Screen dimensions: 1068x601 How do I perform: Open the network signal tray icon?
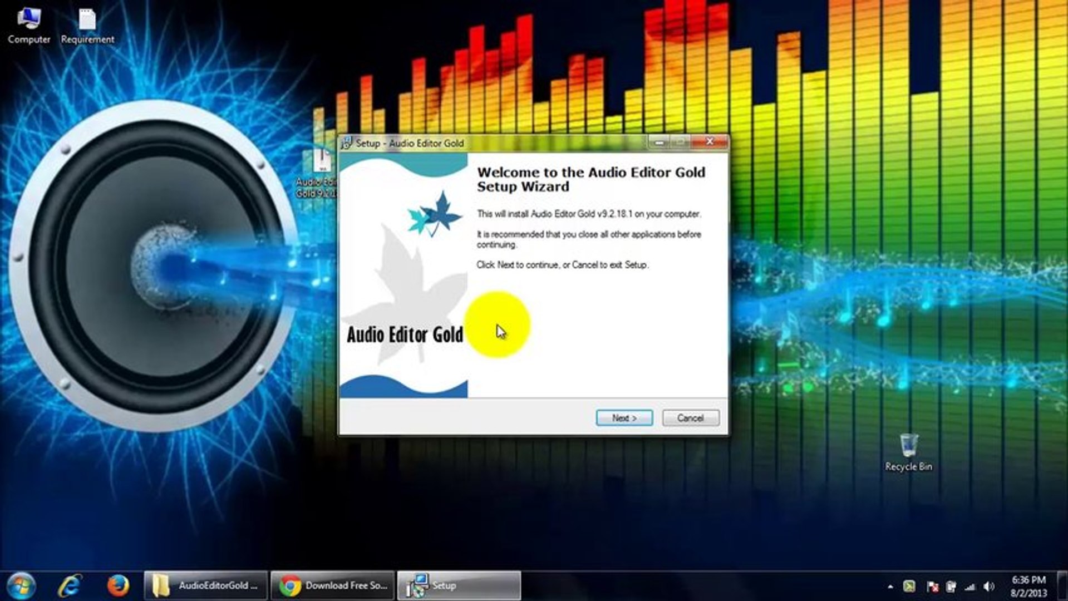click(970, 587)
